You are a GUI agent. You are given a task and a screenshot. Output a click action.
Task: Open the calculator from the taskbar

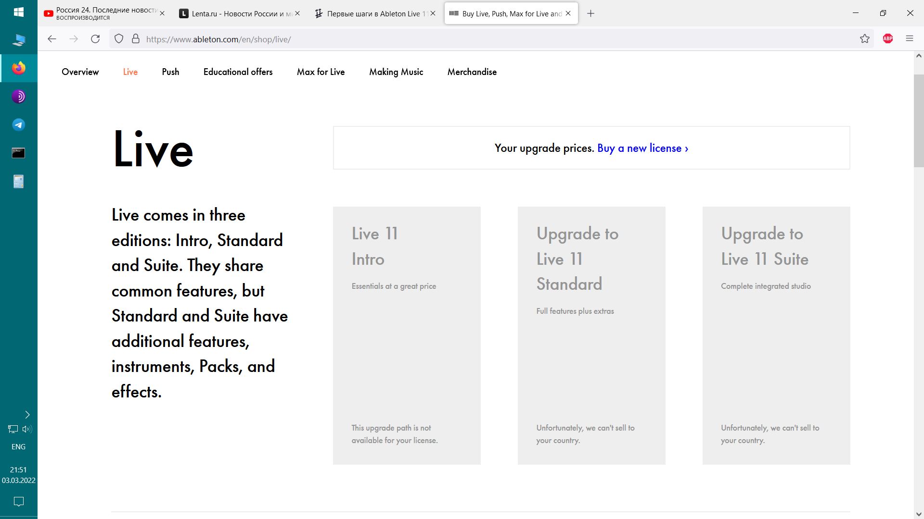pyautogui.click(x=18, y=182)
